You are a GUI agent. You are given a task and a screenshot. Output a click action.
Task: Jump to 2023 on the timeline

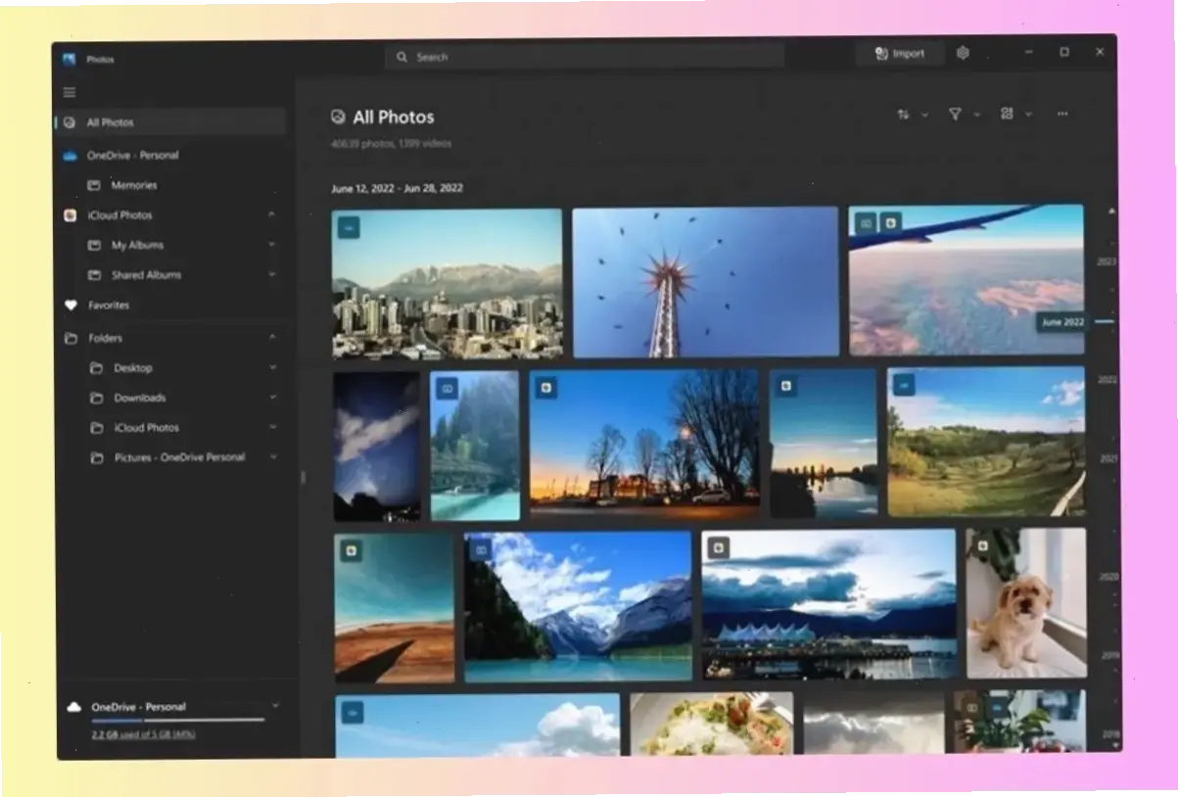coord(1107,262)
